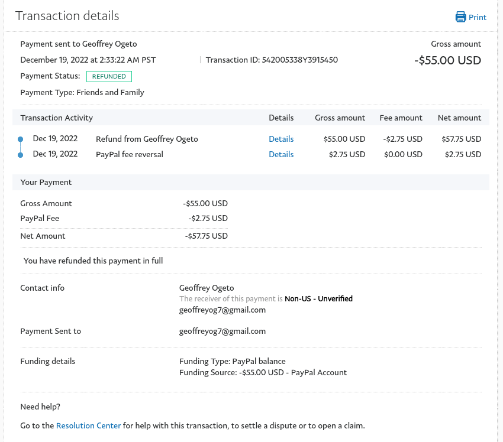Select the Transaction ID number

(x=299, y=60)
